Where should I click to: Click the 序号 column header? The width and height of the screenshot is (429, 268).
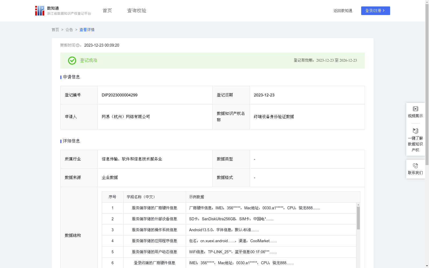(113, 197)
